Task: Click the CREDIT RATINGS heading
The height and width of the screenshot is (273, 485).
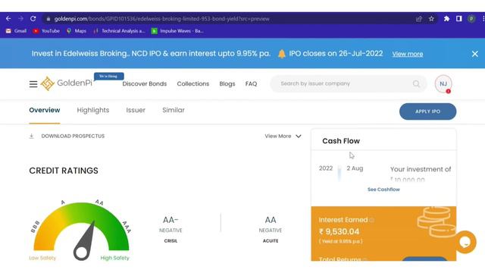Action: [x=64, y=171]
